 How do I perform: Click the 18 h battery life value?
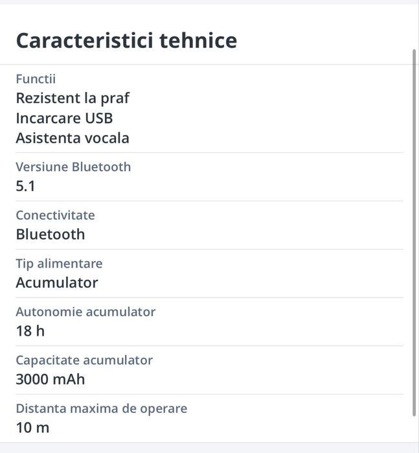point(30,331)
